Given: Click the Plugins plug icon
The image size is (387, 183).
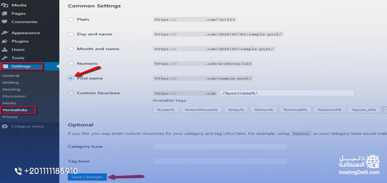Looking at the screenshot, I should click(5, 41).
